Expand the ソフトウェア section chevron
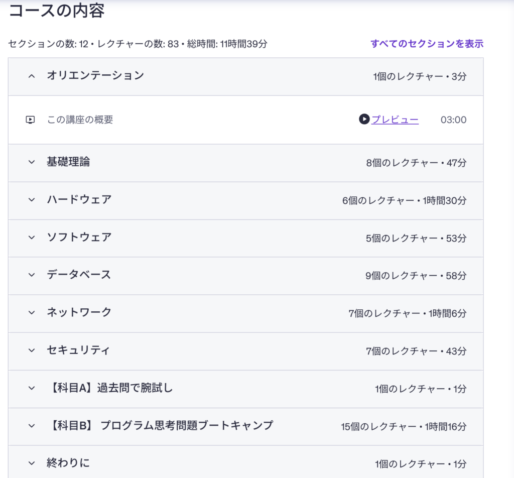This screenshot has width=514, height=478. point(32,237)
